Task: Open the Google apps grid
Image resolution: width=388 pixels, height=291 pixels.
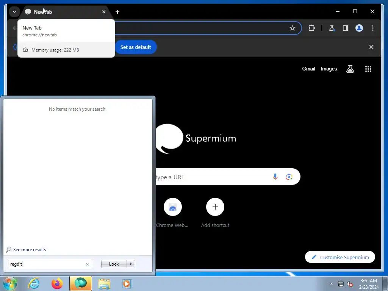Action: [x=368, y=69]
